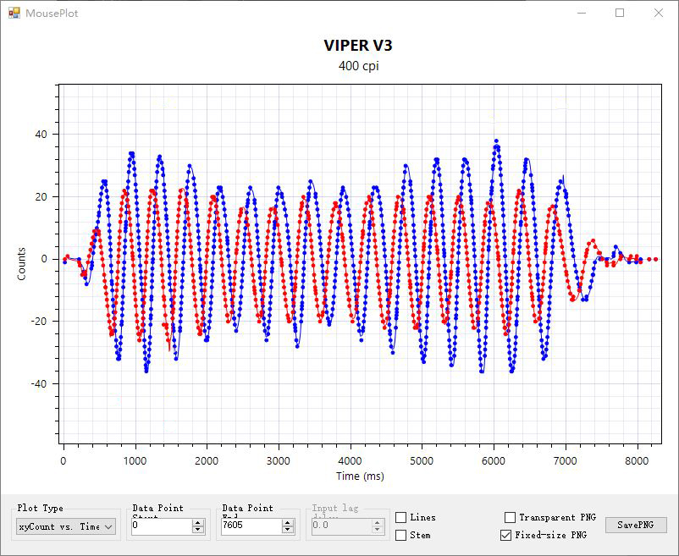Click the Counts y-axis label
The height and width of the screenshot is (556, 679).
(21, 264)
